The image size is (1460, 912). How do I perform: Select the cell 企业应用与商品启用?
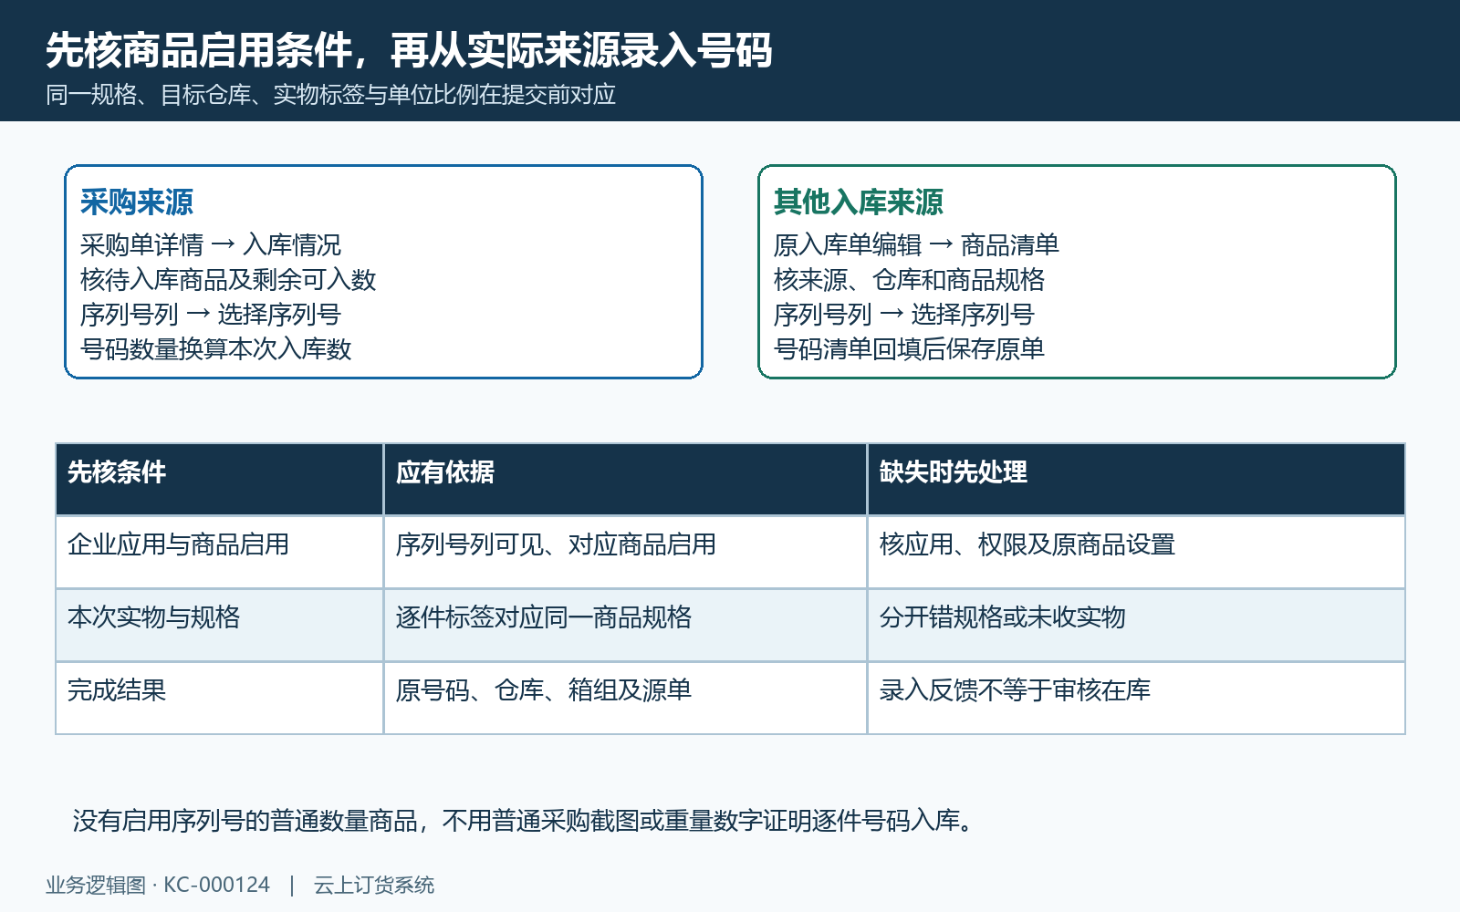click(219, 553)
